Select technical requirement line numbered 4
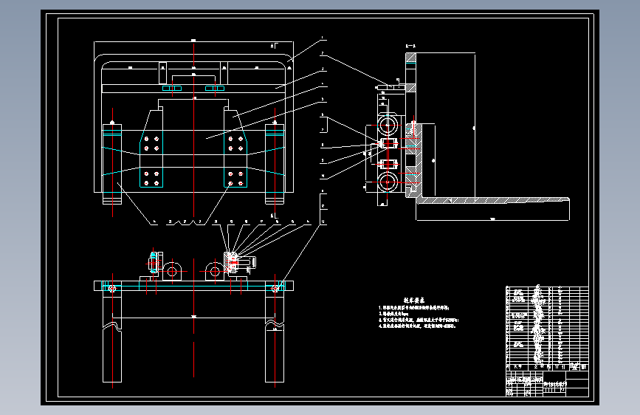Screen dimensions: 640x415 (x=417, y=326)
